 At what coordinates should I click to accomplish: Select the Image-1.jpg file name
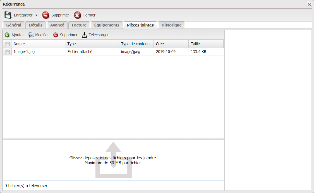(24, 52)
